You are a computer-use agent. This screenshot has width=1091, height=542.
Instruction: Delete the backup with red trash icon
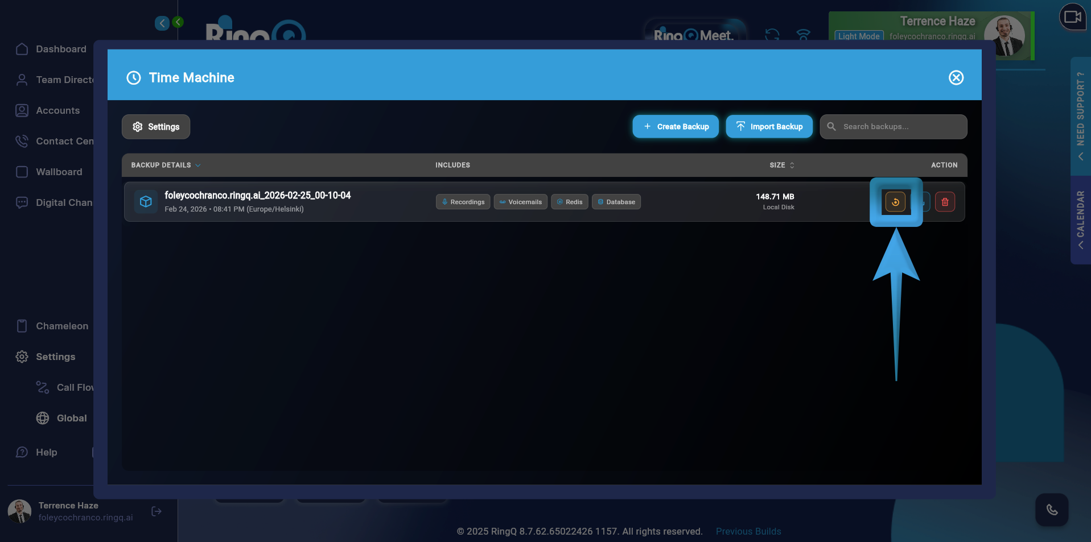pyautogui.click(x=945, y=202)
